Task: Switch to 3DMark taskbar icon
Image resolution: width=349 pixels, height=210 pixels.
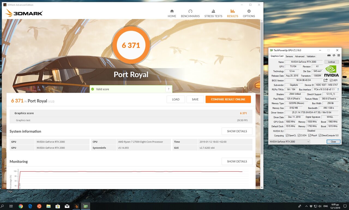Action: tap(76, 206)
